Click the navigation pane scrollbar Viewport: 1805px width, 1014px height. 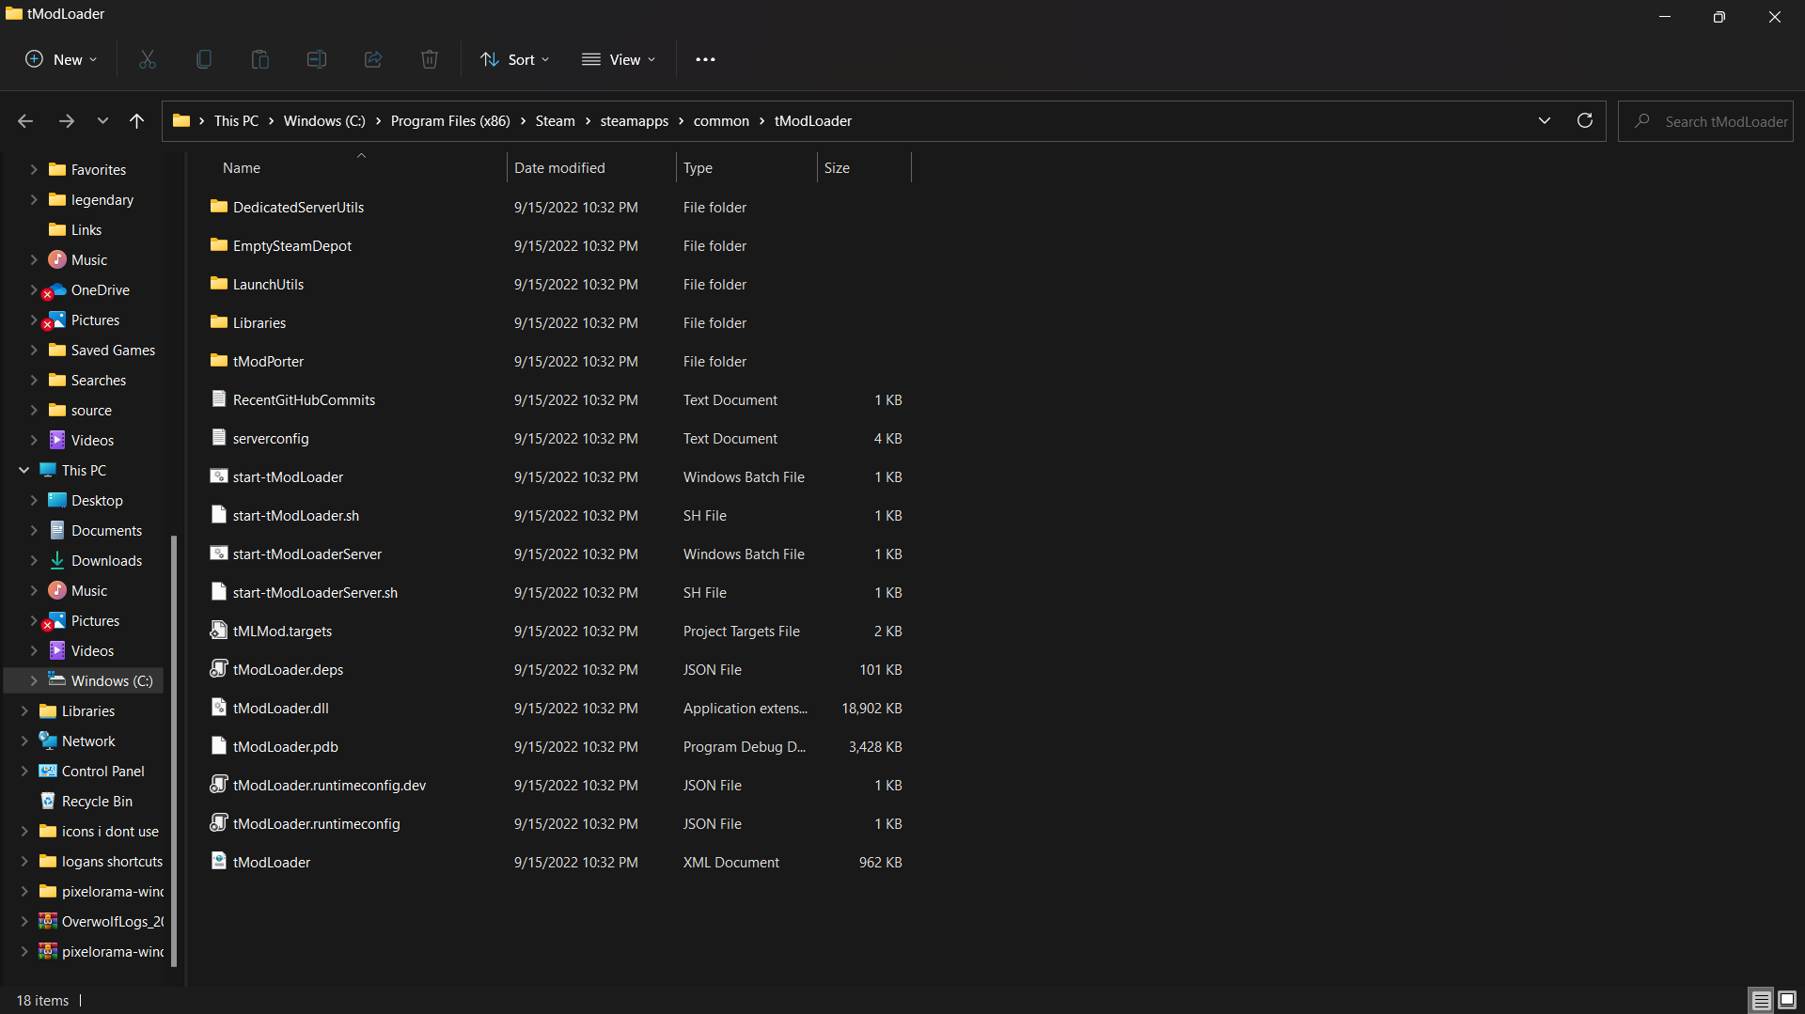click(x=173, y=750)
